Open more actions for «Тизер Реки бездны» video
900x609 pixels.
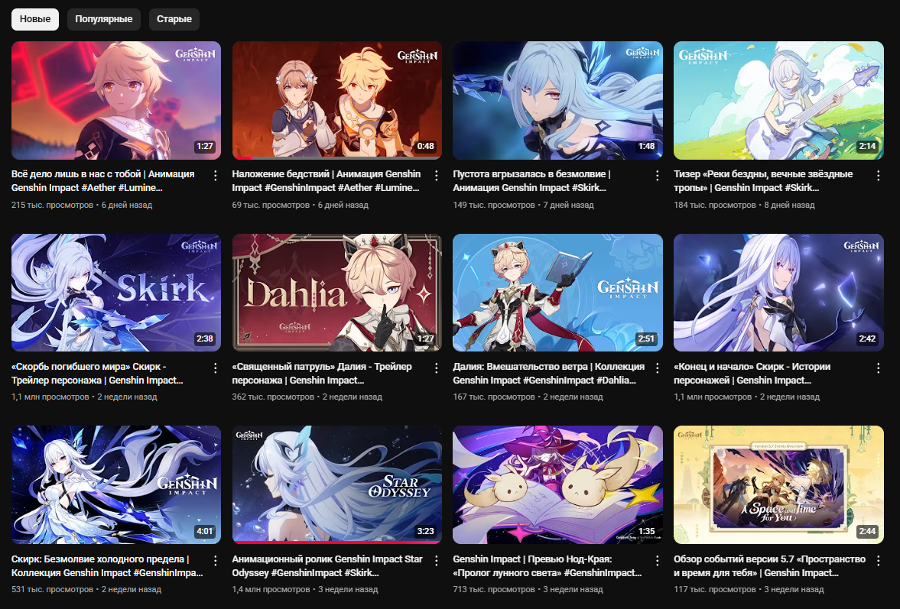click(x=878, y=176)
